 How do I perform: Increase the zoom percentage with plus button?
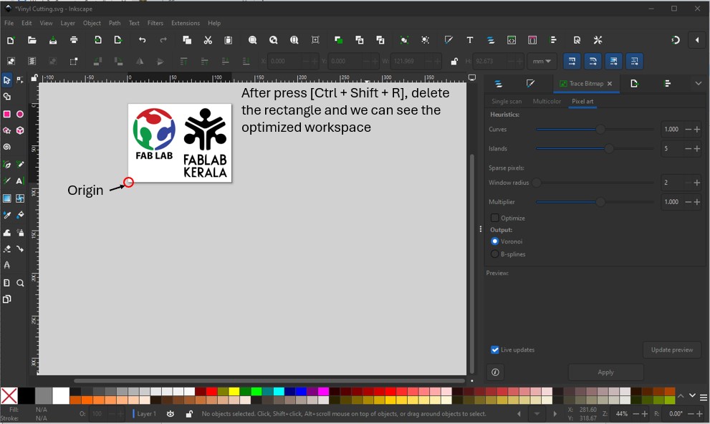pos(644,413)
